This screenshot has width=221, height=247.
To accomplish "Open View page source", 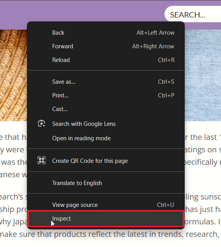I will pos(106,205).
